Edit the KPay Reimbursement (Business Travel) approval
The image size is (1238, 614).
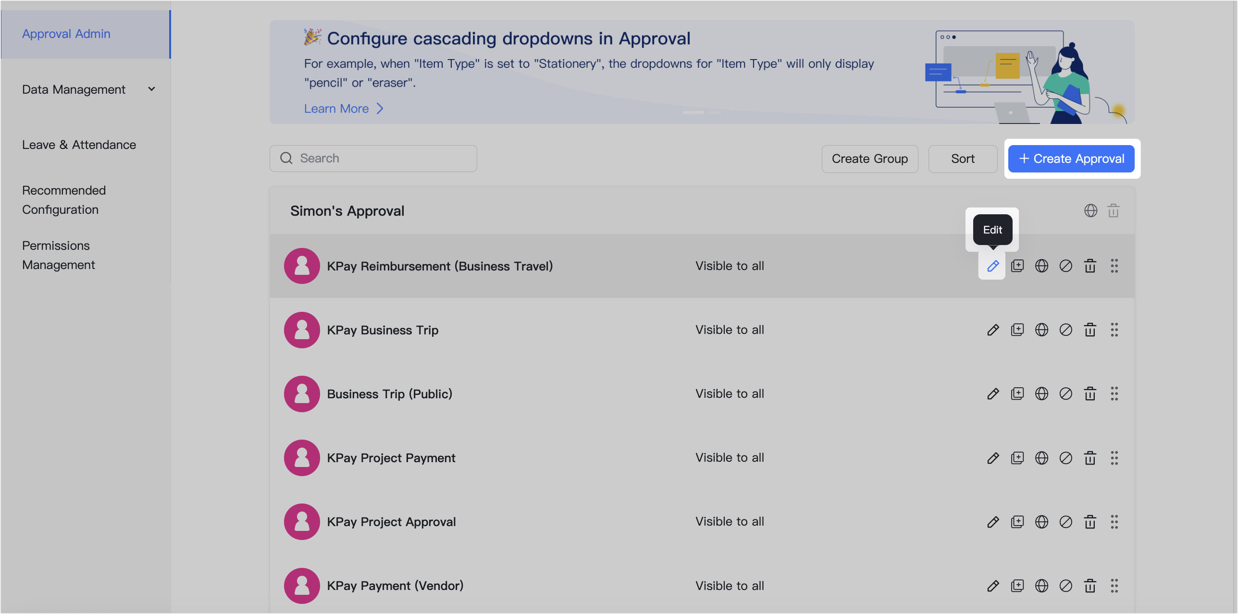pyautogui.click(x=993, y=266)
